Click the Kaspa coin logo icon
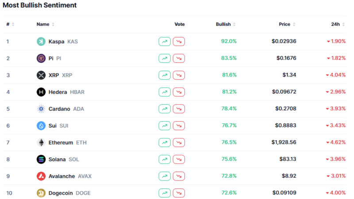 41,42
